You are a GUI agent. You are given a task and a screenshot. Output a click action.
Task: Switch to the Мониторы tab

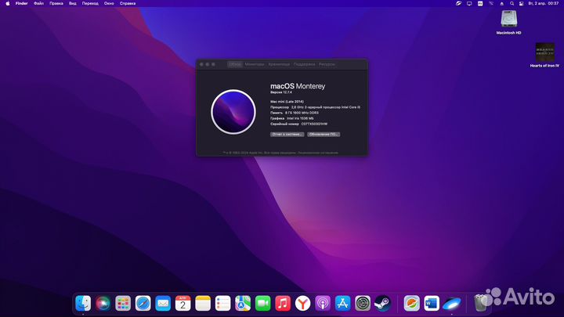pyautogui.click(x=255, y=64)
